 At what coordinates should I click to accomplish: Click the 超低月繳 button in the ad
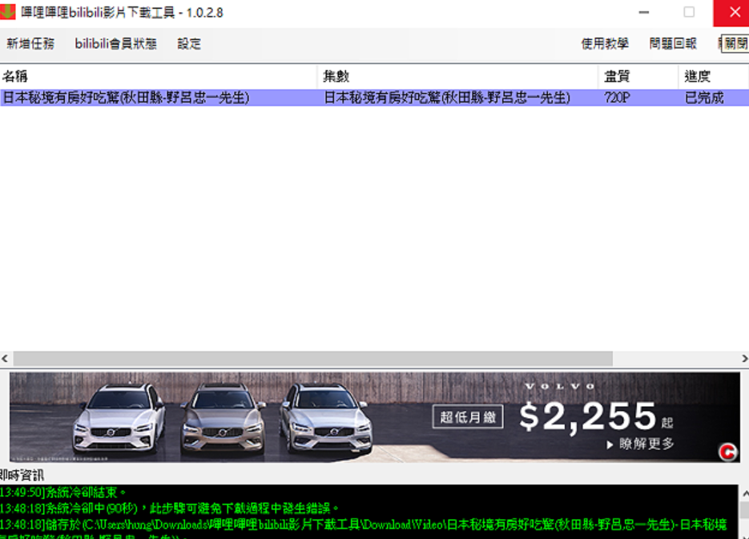(x=468, y=417)
